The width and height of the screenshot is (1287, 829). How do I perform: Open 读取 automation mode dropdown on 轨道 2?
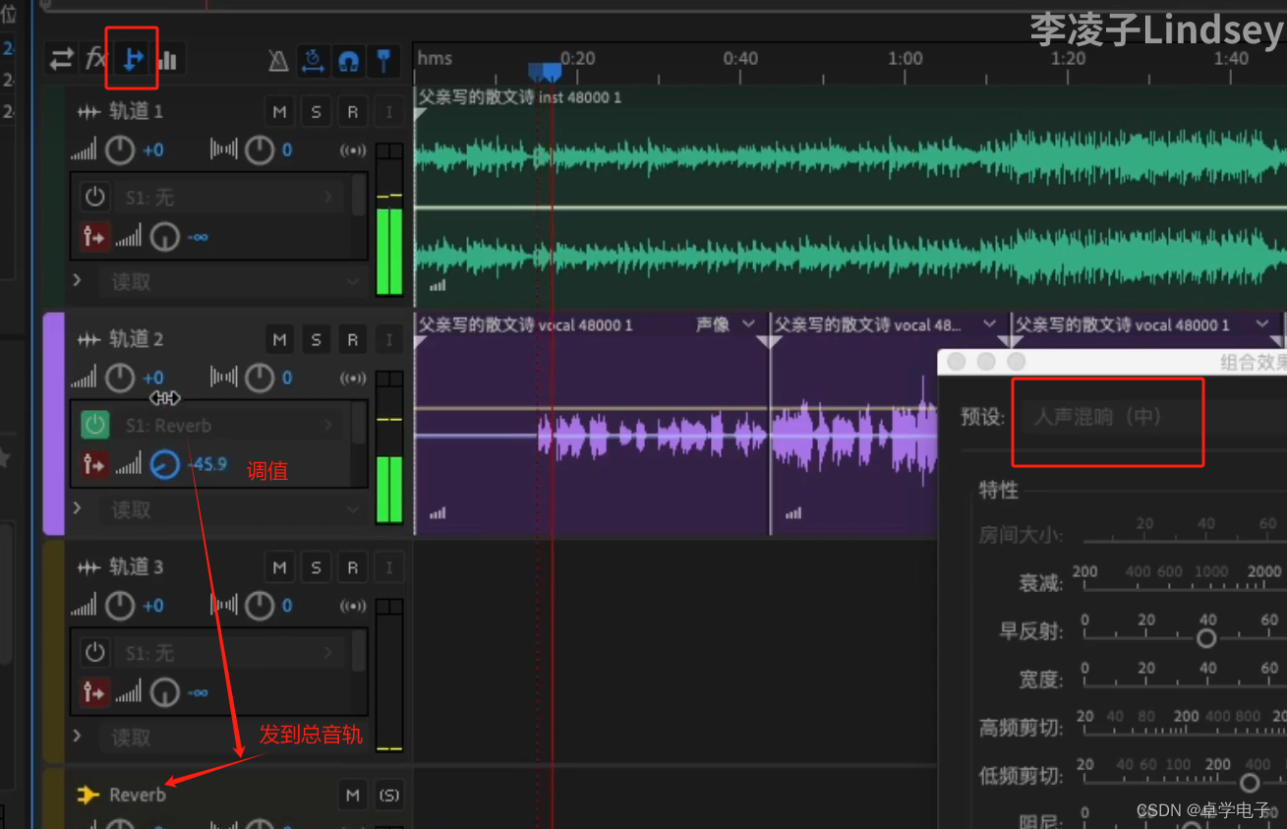point(231,509)
